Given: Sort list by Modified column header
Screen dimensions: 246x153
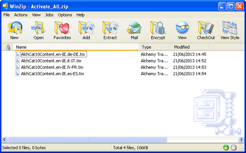Looking at the screenshot, I should 190,47.
